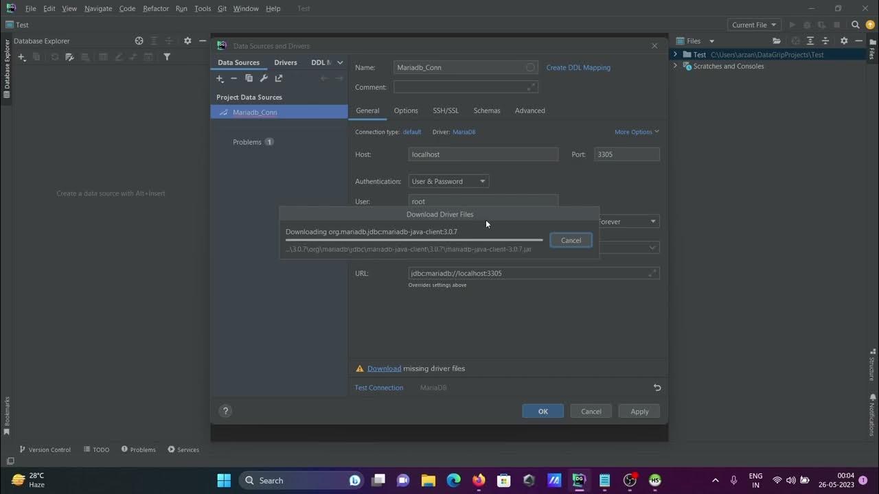
Task: Expand all in Files panel
Action: pos(810,41)
